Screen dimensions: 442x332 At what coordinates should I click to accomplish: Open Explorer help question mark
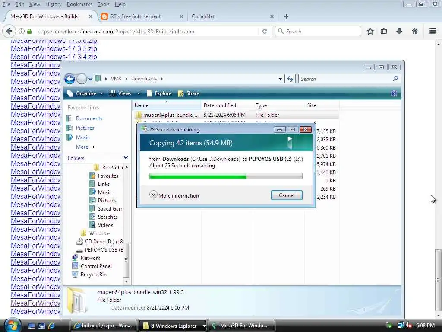pos(394,93)
